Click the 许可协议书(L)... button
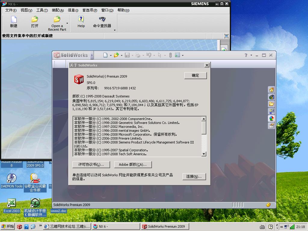 coord(91,165)
